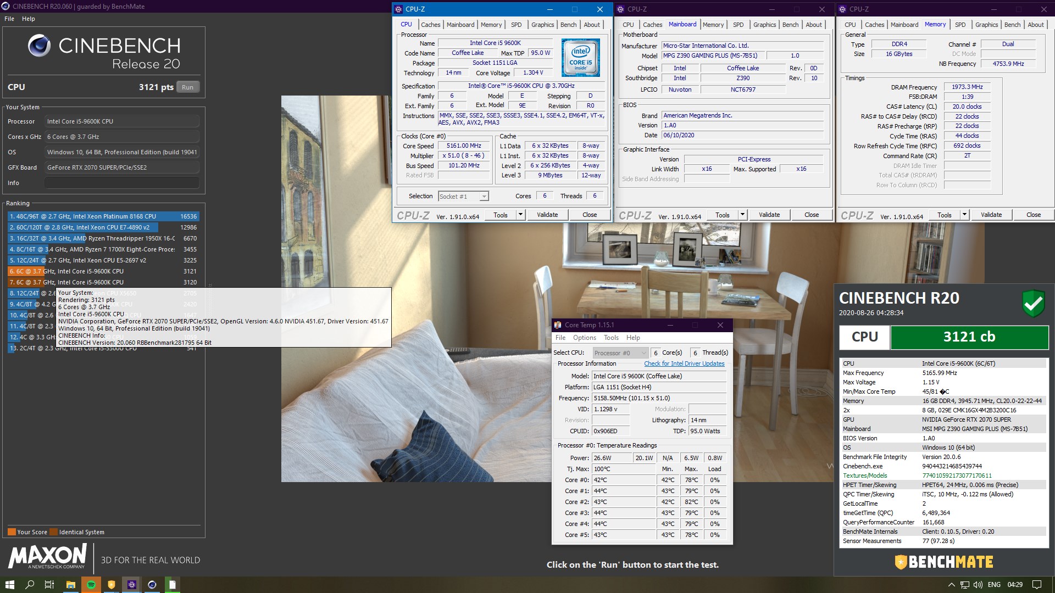Click the ENG language indicator
The image size is (1055, 593).
point(994,585)
